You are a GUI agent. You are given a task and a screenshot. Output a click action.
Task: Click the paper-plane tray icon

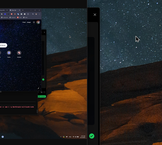pyautogui.click(x=67, y=137)
